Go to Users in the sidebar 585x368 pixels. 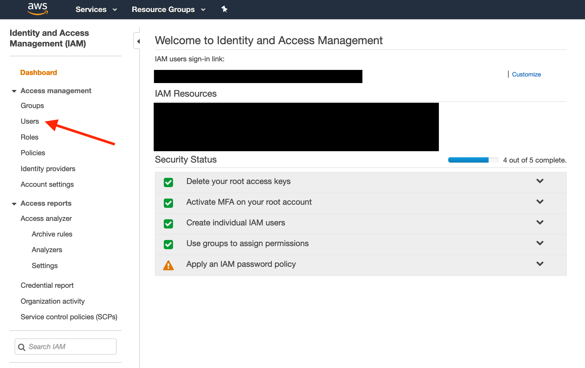point(30,121)
